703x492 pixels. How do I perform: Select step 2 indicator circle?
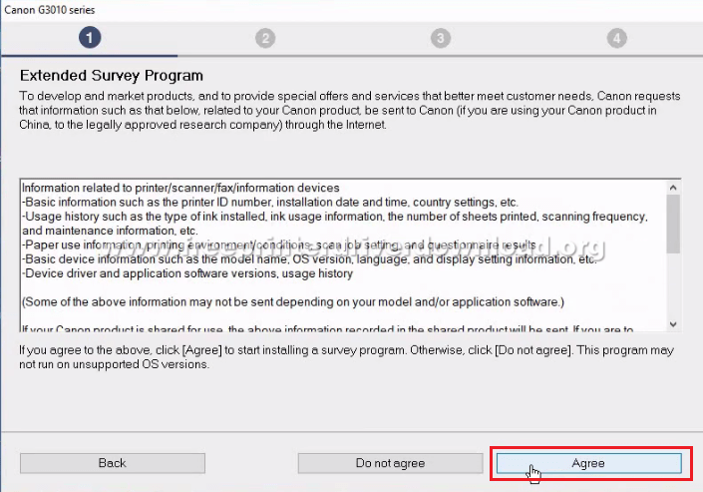click(x=265, y=39)
